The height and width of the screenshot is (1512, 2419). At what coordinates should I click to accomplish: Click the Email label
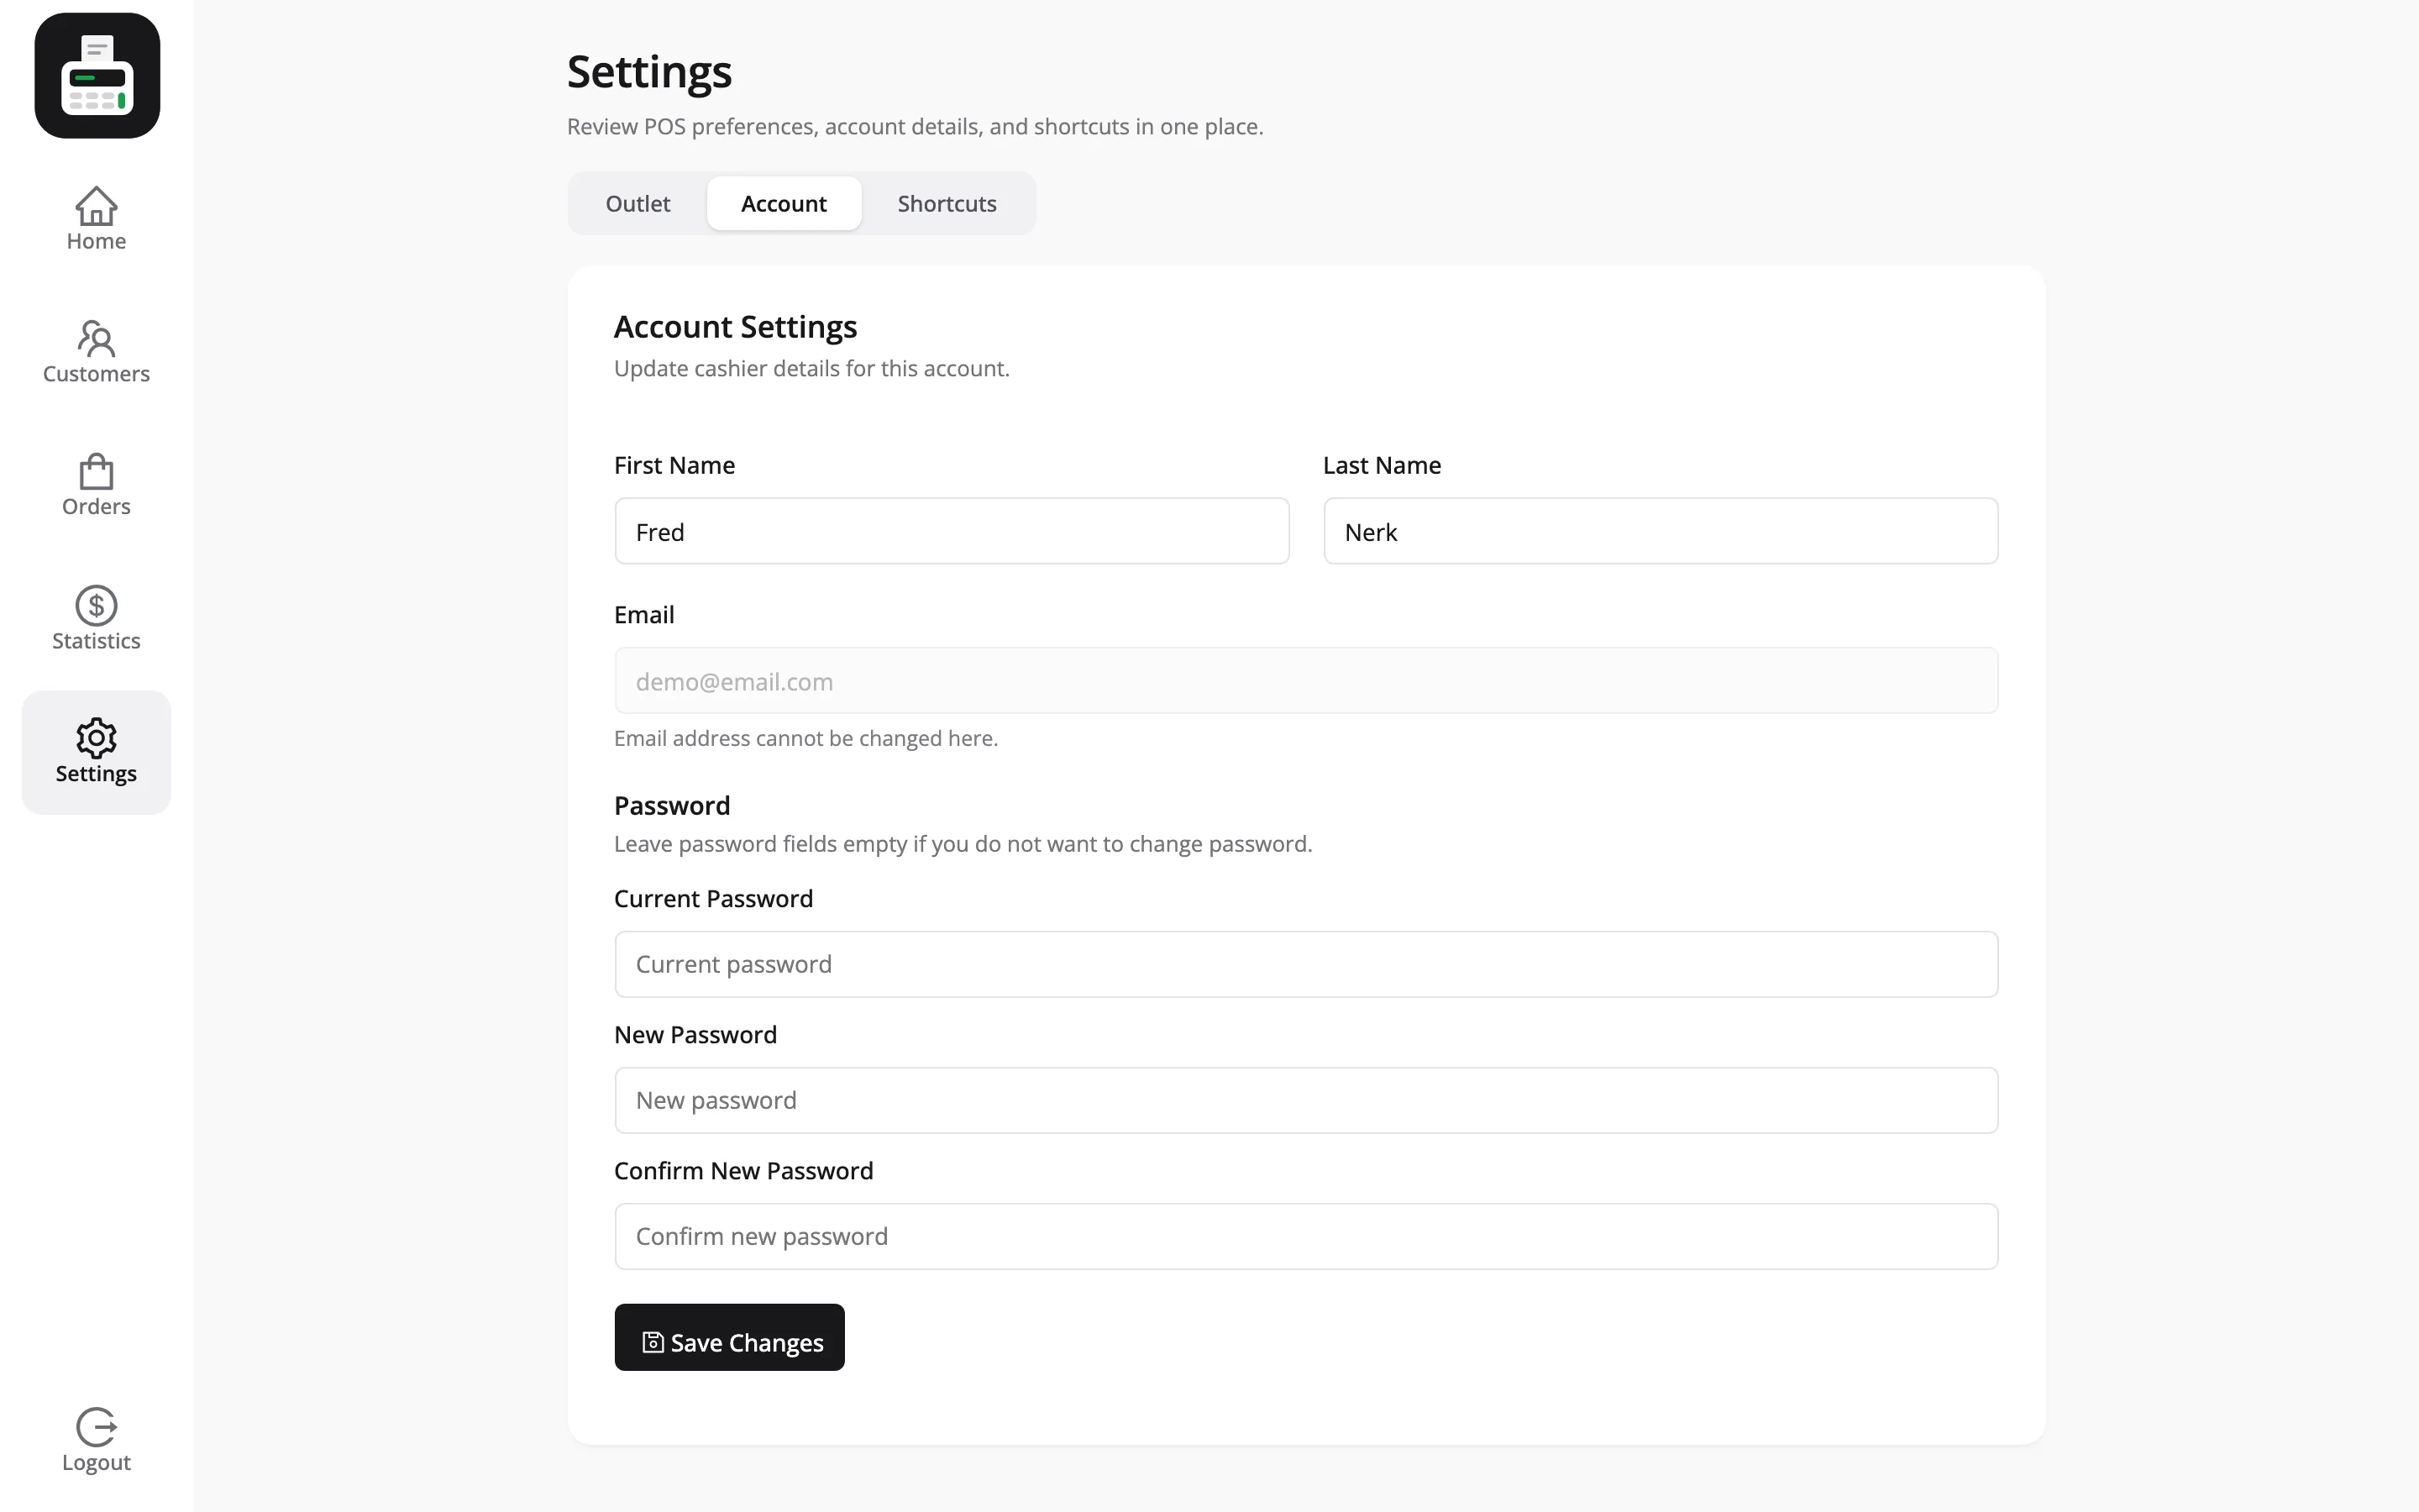(x=643, y=615)
